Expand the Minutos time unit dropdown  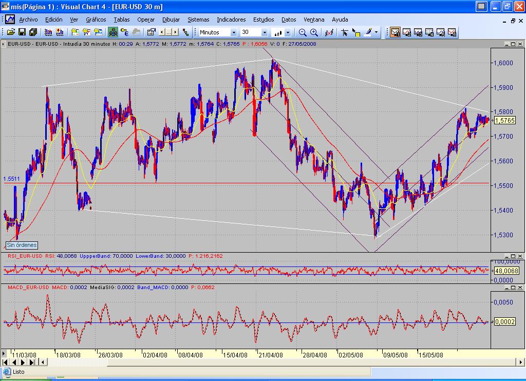[x=234, y=32]
